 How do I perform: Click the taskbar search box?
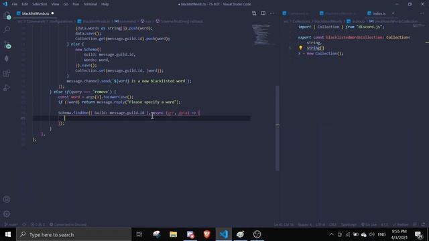74,234
